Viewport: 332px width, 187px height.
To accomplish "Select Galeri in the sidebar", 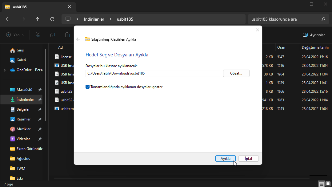I will click(x=21, y=60).
